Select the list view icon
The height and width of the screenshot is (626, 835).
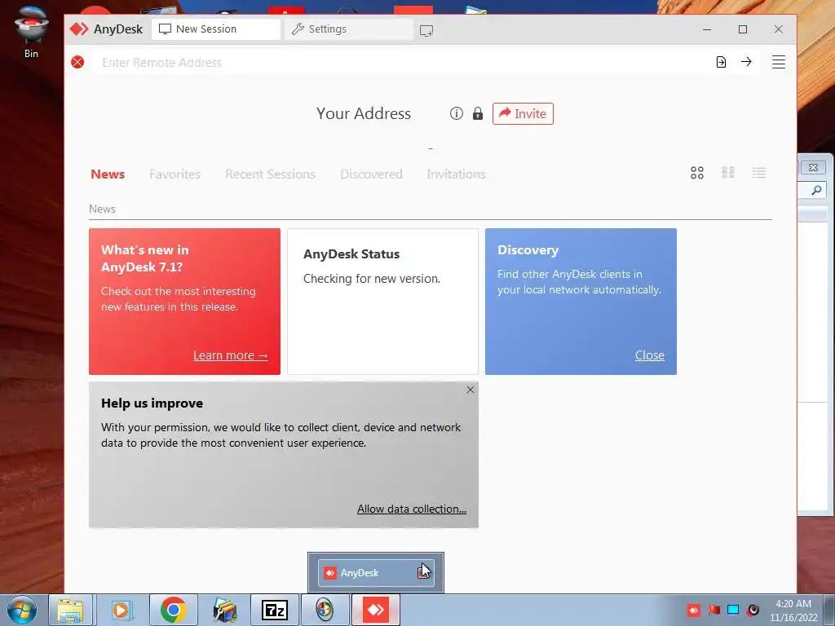[759, 173]
